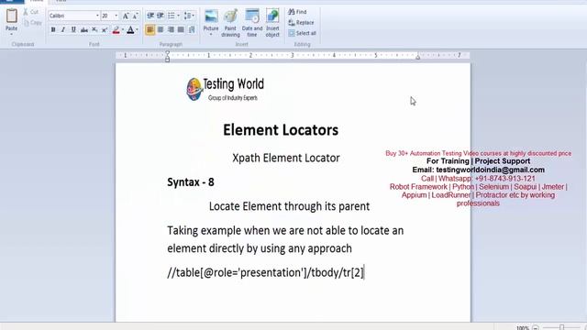This screenshot has width=587, height=330.
Task: Click the Paste clipboard icon
Action: tap(12, 16)
